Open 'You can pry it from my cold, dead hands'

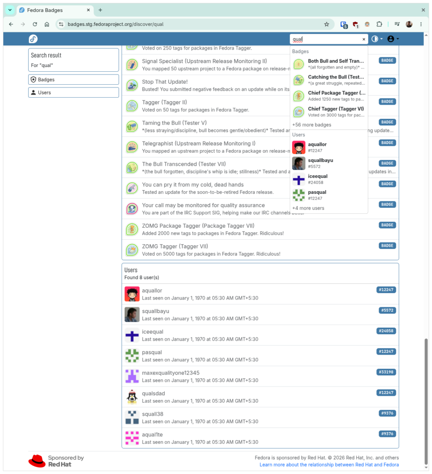point(193,184)
